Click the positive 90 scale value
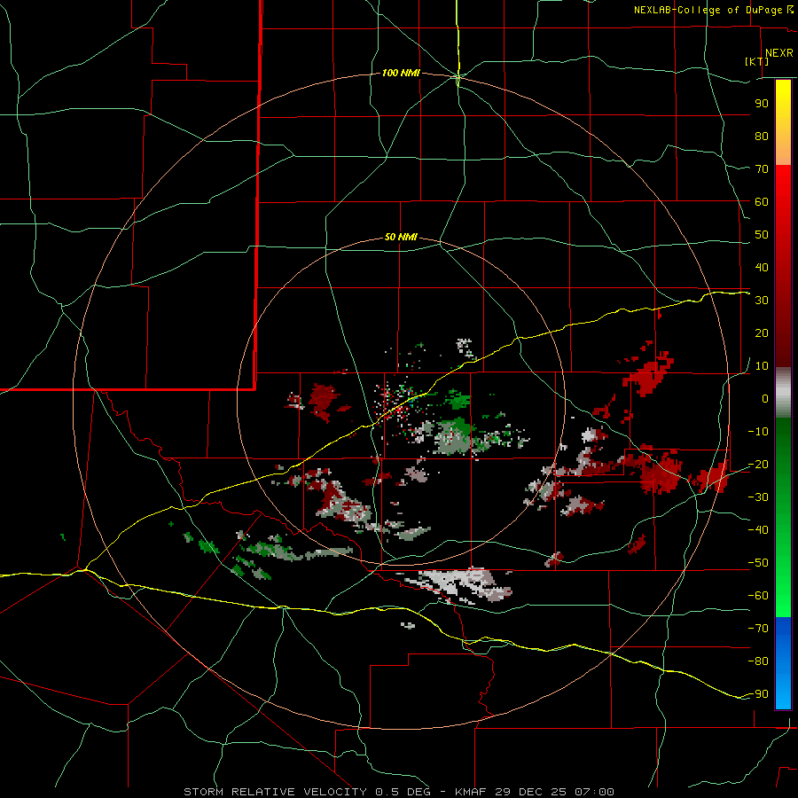The width and height of the screenshot is (798, 798). (762, 104)
